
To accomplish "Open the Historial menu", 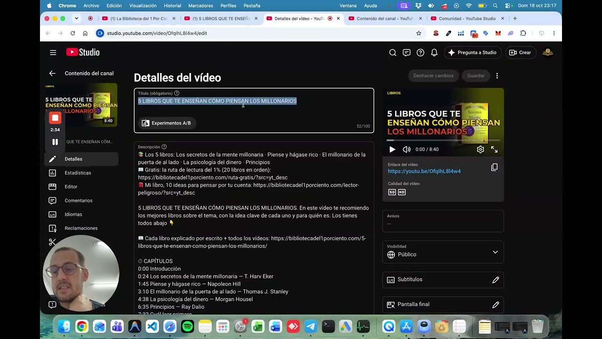I will [x=172, y=6].
